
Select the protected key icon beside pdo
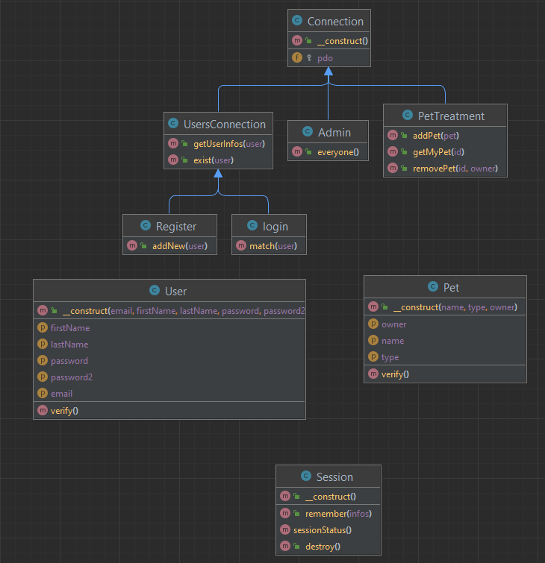coord(309,57)
